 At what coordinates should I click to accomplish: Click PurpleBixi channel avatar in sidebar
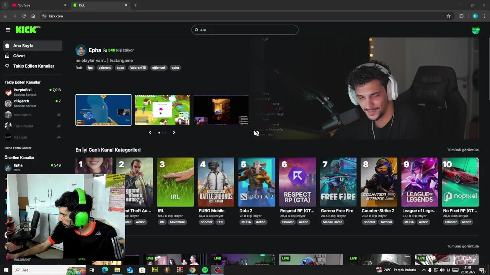pos(8,92)
